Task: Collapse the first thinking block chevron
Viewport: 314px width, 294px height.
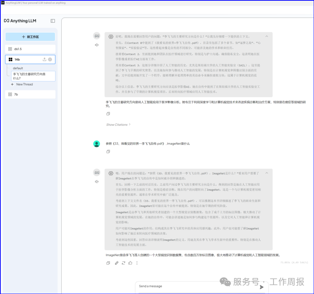Action: coord(267,36)
